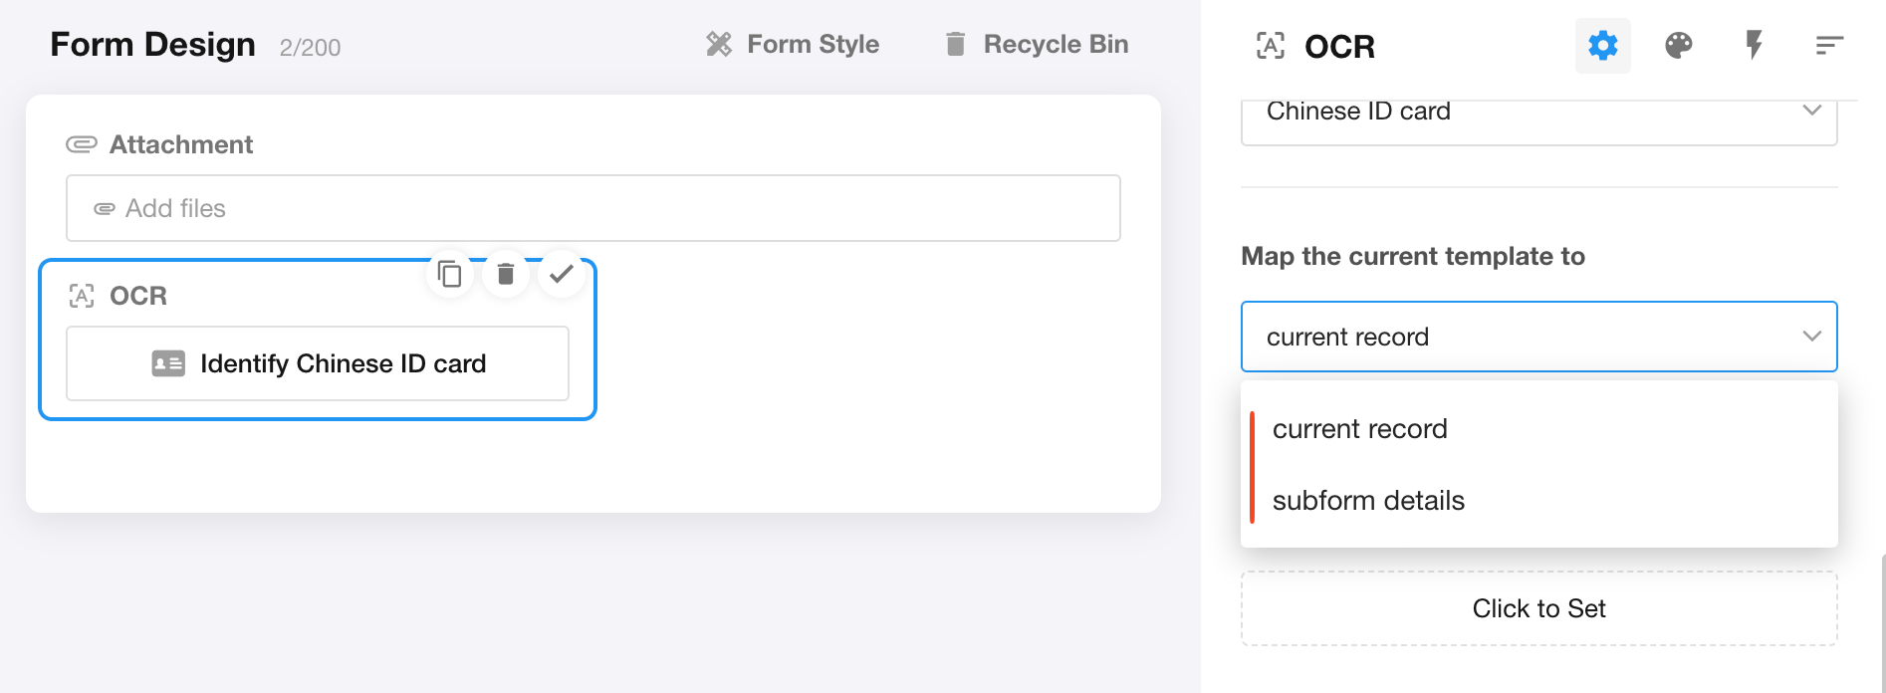Open the settings gear tab in OCR panel
Screen dimensions: 1886x693
pos(1602,46)
